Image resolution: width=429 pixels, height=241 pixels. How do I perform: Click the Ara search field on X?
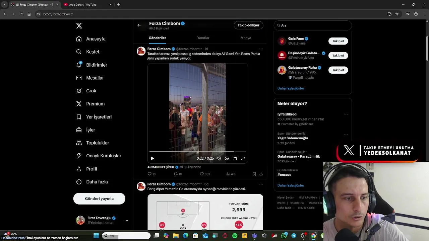click(313, 25)
